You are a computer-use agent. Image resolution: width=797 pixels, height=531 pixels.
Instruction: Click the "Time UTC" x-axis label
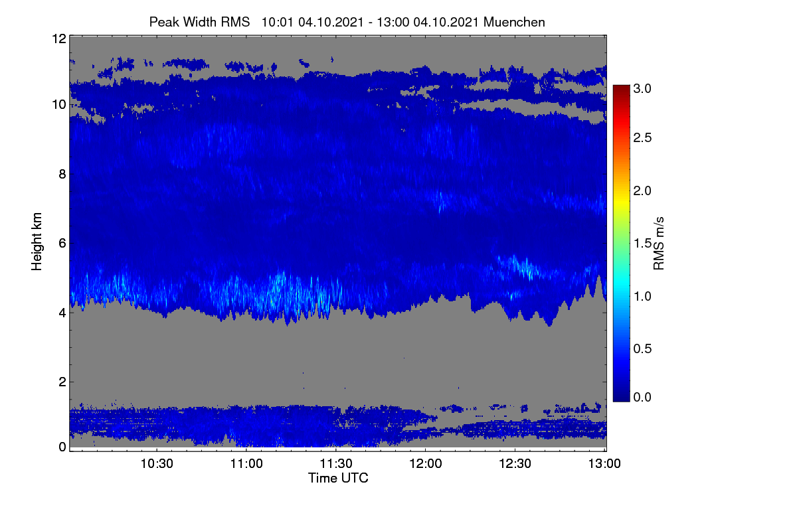(x=338, y=478)
